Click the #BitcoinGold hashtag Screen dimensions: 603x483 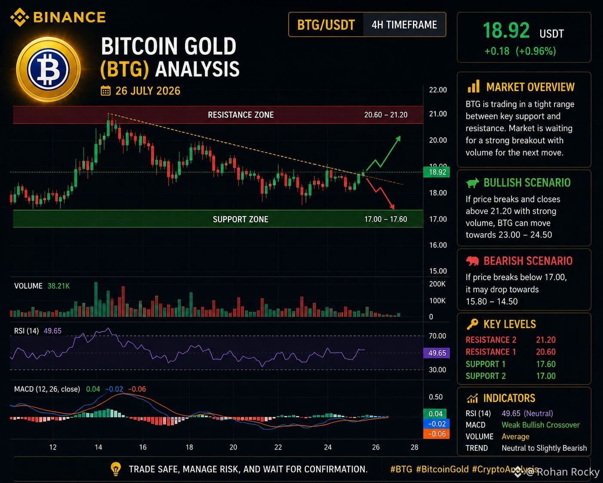click(442, 469)
